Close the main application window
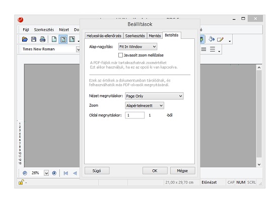 click(x=255, y=18)
